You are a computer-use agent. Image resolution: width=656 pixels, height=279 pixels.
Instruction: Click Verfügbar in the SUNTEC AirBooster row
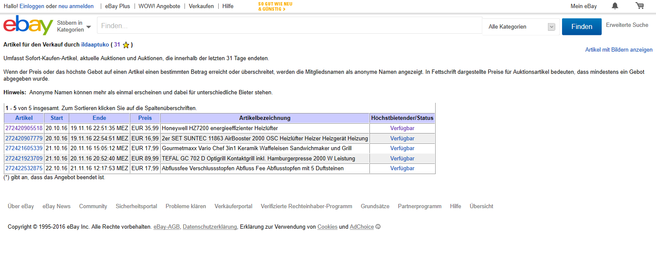click(x=402, y=138)
